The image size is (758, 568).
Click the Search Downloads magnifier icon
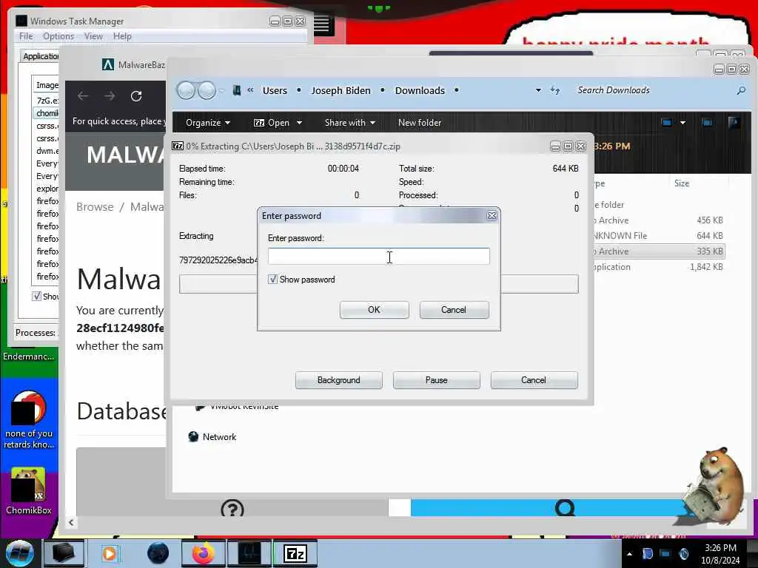pyautogui.click(x=741, y=90)
